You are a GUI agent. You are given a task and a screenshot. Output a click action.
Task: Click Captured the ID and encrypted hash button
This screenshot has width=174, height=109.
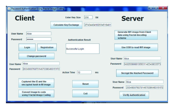pyautogui.click(x=36, y=83)
